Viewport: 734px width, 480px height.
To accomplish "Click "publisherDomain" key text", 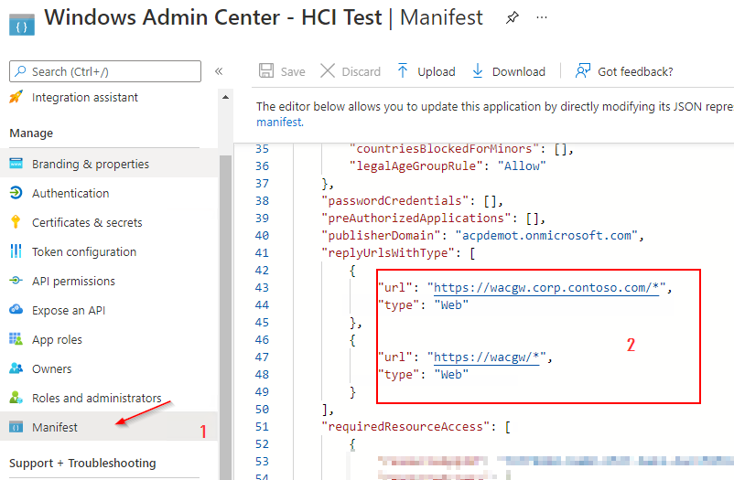I will [x=381, y=236].
